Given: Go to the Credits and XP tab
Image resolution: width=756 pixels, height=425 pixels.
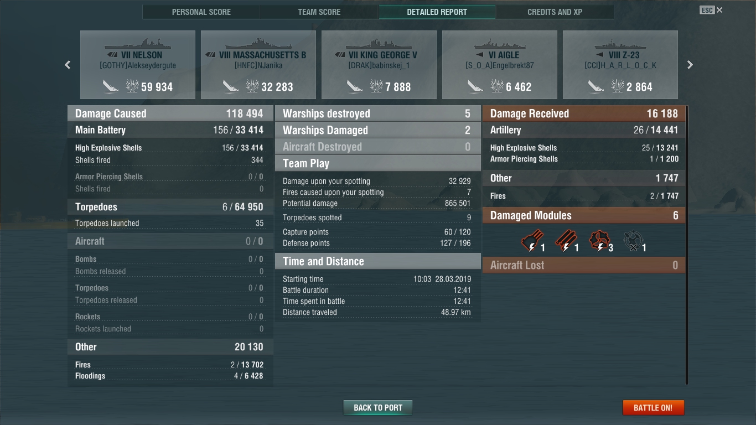Looking at the screenshot, I should [555, 12].
